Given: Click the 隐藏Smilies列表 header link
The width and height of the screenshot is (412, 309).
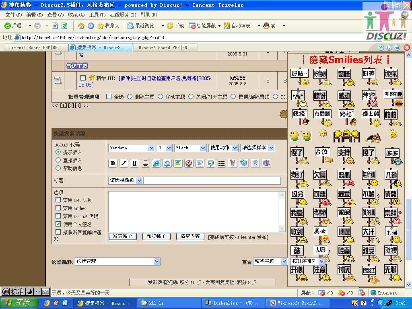Looking at the screenshot, I should tap(346, 60).
